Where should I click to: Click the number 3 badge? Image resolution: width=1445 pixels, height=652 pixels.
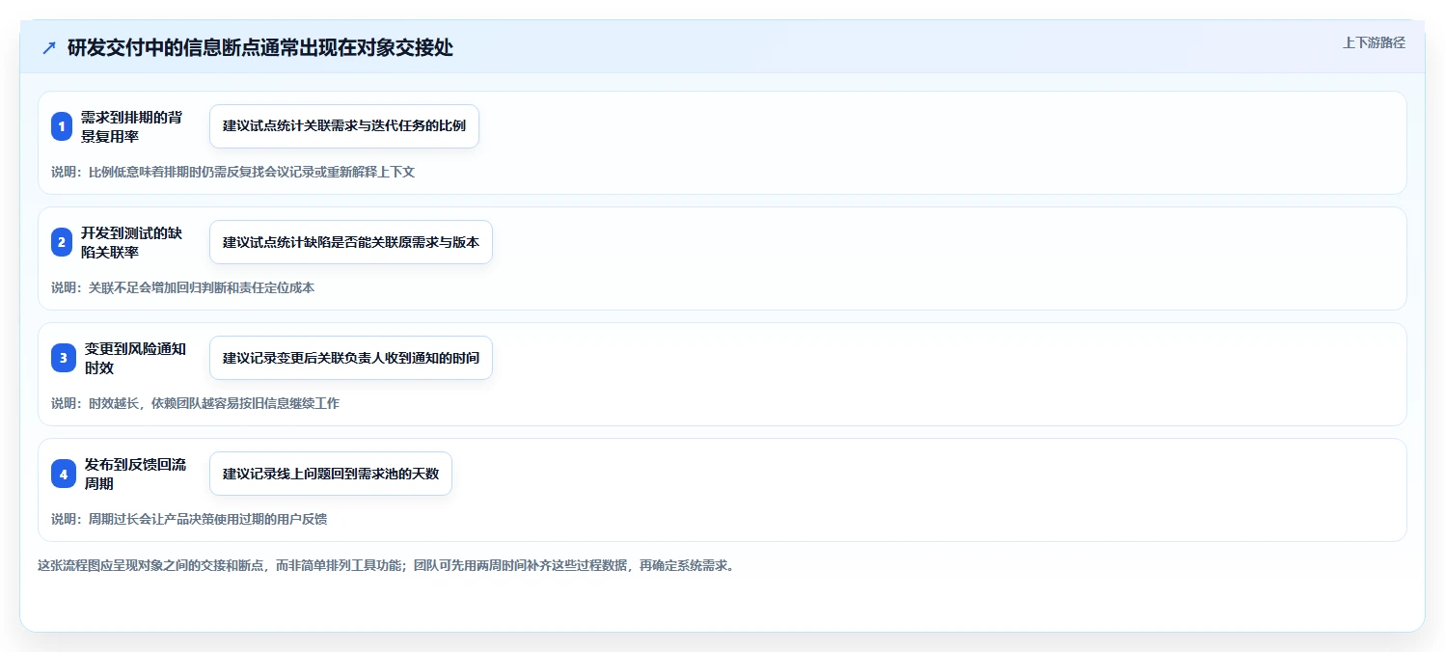pyautogui.click(x=64, y=358)
